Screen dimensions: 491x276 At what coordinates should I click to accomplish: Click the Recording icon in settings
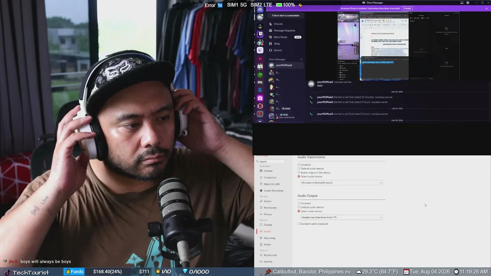[x=261, y=238]
